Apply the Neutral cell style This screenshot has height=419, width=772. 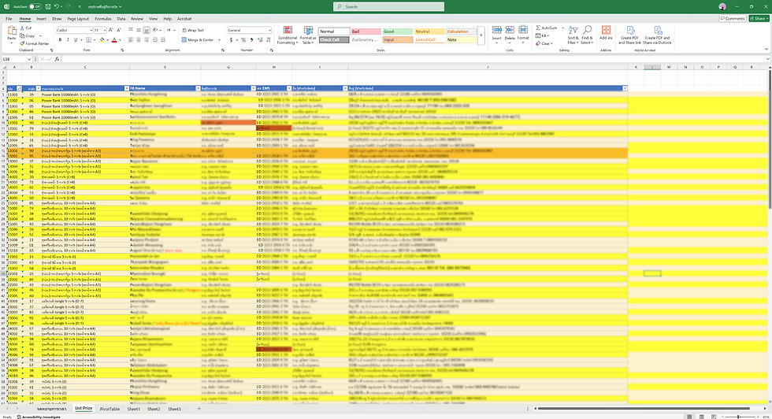coord(429,32)
